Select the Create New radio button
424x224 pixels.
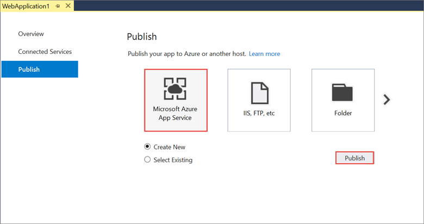coord(147,147)
